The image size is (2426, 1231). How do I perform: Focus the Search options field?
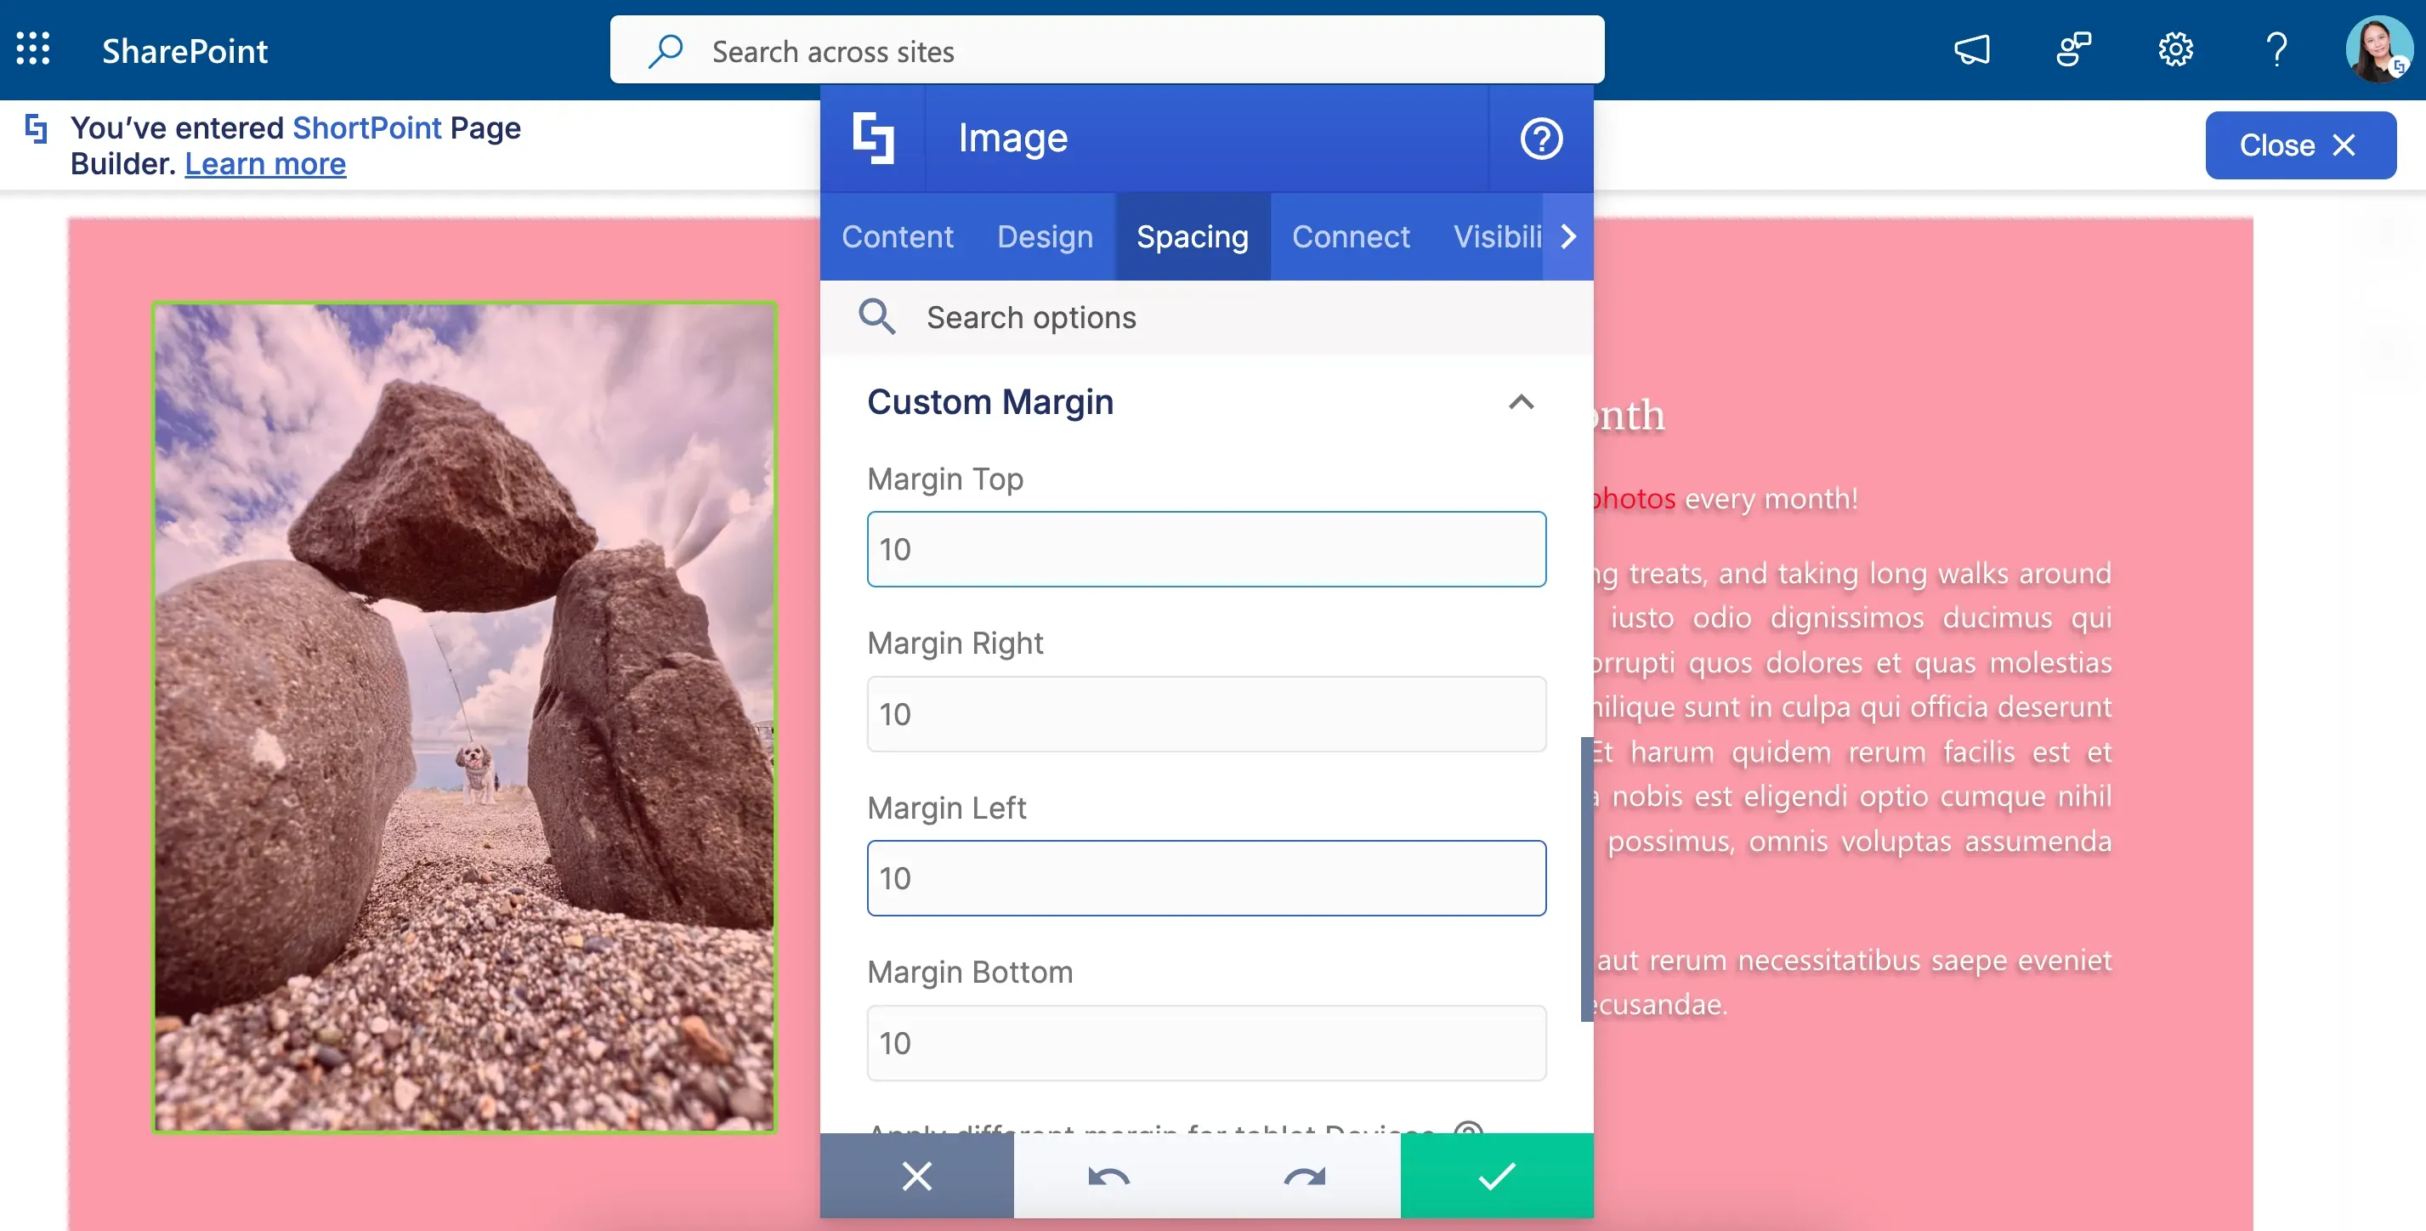1206,317
